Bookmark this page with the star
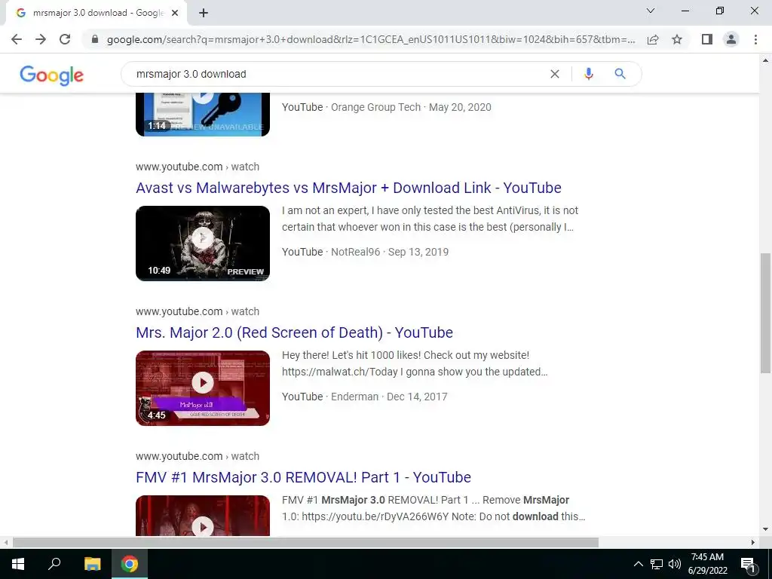Viewport: 772px width, 579px height. point(677,39)
